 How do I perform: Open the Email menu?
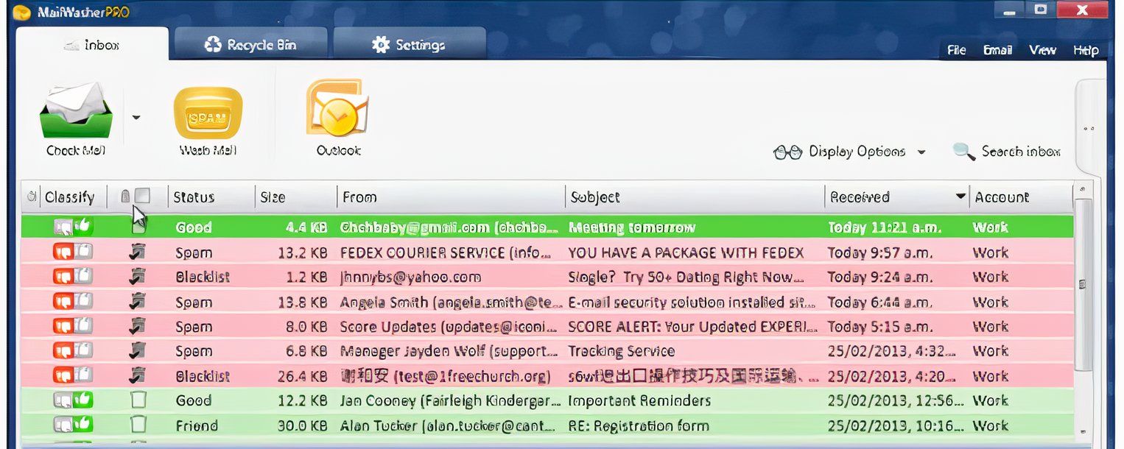click(x=997, y=50)
